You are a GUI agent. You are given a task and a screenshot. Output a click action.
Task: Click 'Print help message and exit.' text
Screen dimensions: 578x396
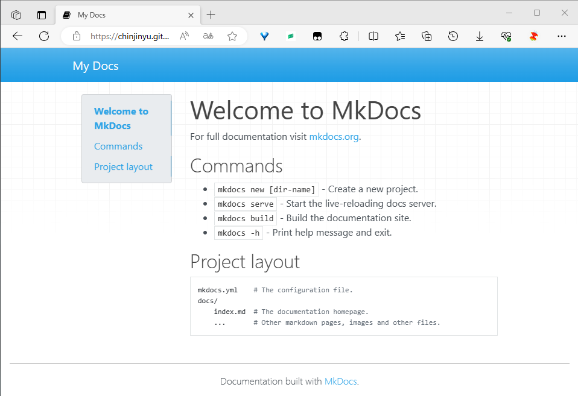(x=332, y=233)
